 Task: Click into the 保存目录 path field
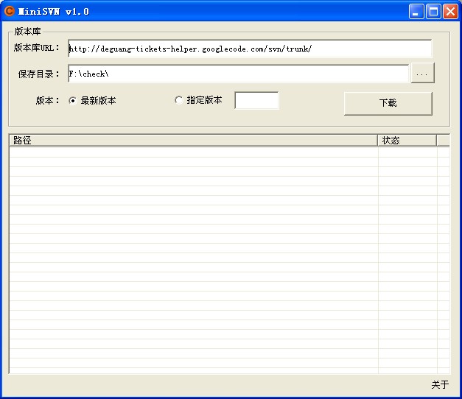pyautogui.click(x=237, y=74)
